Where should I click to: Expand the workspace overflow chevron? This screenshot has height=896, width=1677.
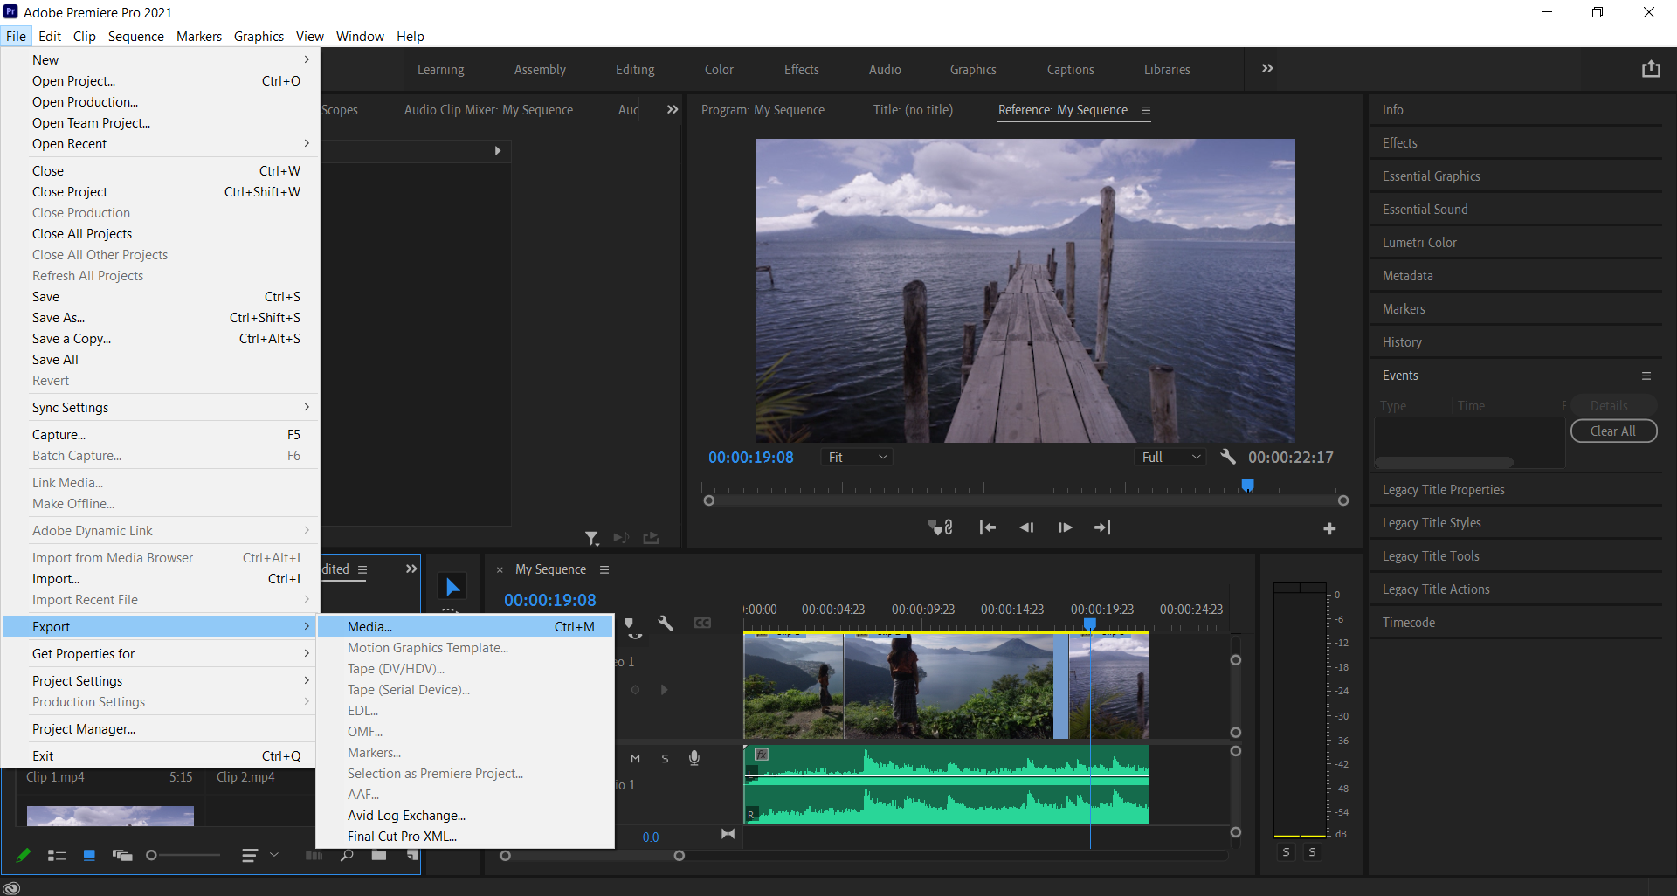(x=1266, y=69)
